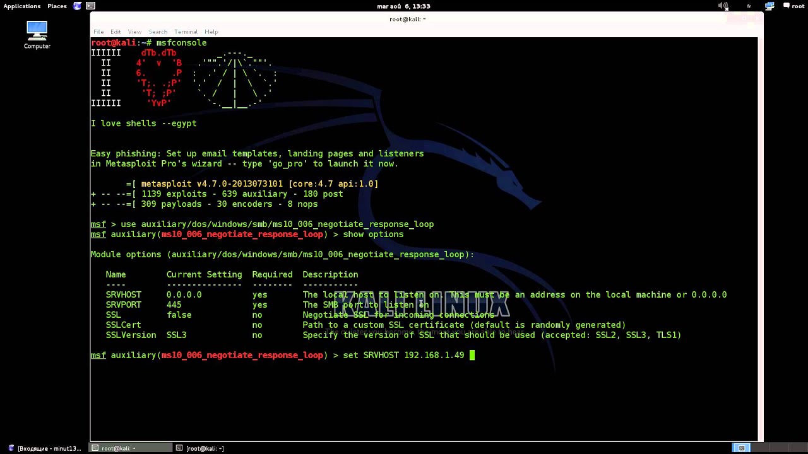Click the msfconsole command on the first line
The width and height of the screenshot is (808, 454).
[x=181, y=42]
